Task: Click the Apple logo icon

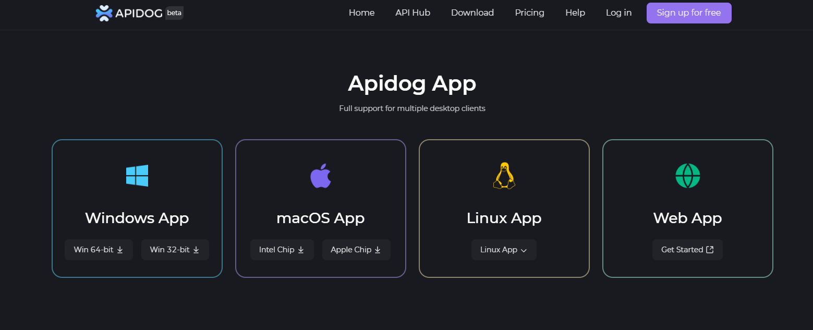Action: tap(321, 176)
